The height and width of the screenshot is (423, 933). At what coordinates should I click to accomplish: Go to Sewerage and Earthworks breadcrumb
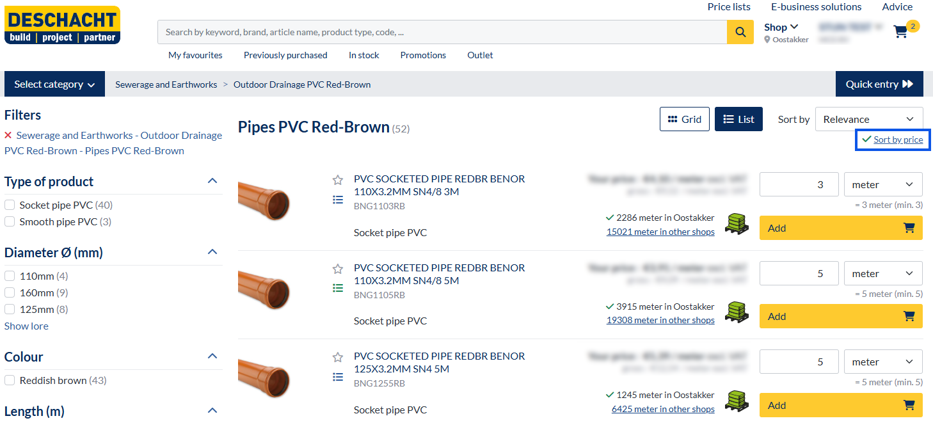tap(166, 84)
